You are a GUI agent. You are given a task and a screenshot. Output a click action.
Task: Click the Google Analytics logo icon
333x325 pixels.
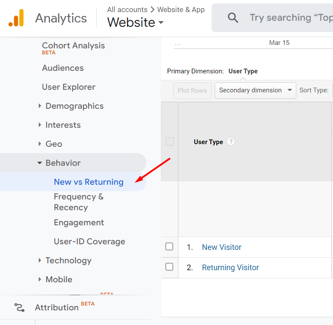click(16, 18)
